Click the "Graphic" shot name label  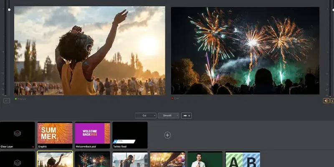click(x=43, y=147)
